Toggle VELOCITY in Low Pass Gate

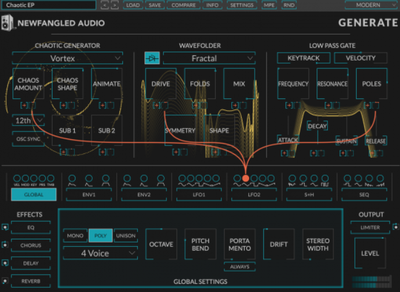[x=360, y=58]
